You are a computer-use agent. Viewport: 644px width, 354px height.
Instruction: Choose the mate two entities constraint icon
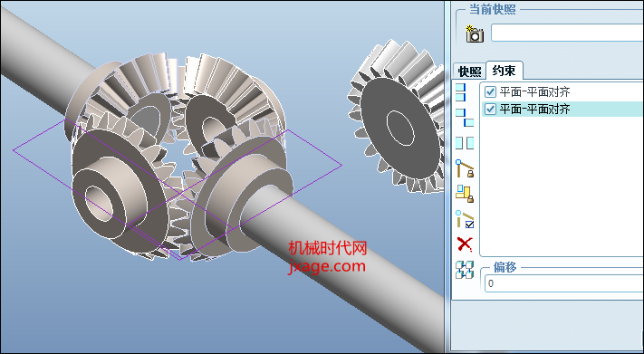tap(465, 118)
